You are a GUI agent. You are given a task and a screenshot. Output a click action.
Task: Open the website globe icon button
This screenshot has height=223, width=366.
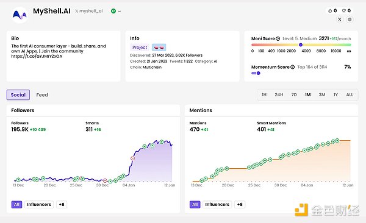350,19
